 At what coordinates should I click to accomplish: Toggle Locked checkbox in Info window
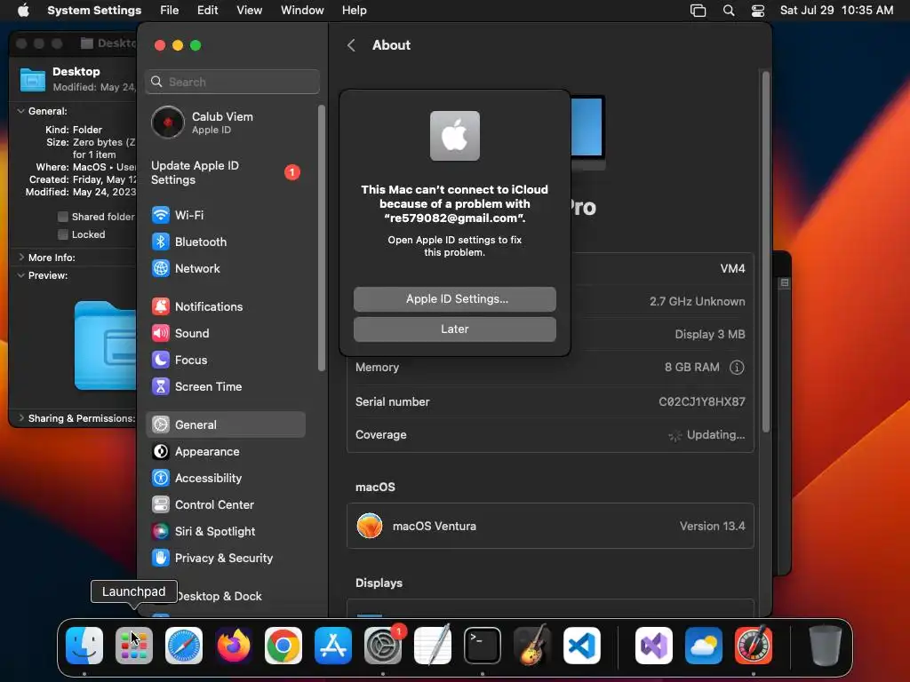(63, 234)
